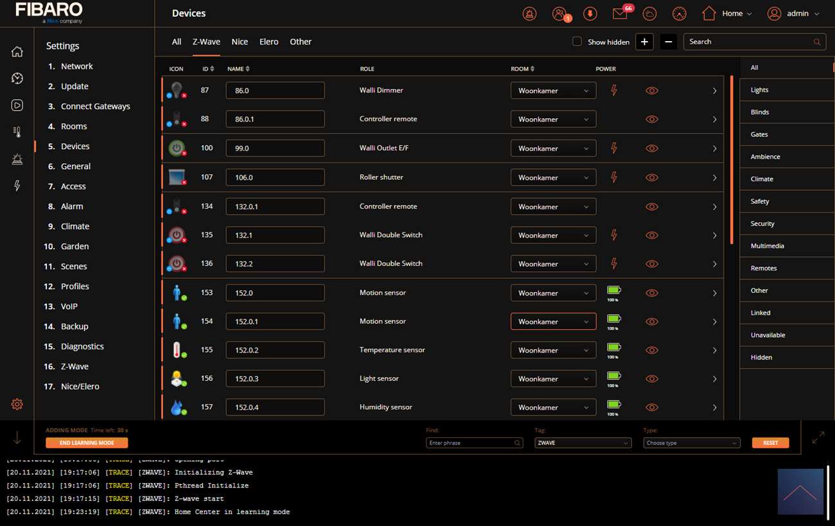Click the alarm siren icon in sidebar

[17, 159]
